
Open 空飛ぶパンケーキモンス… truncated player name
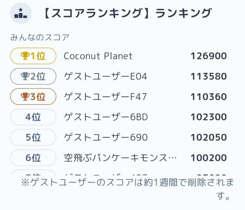click(x=120, y=158)
